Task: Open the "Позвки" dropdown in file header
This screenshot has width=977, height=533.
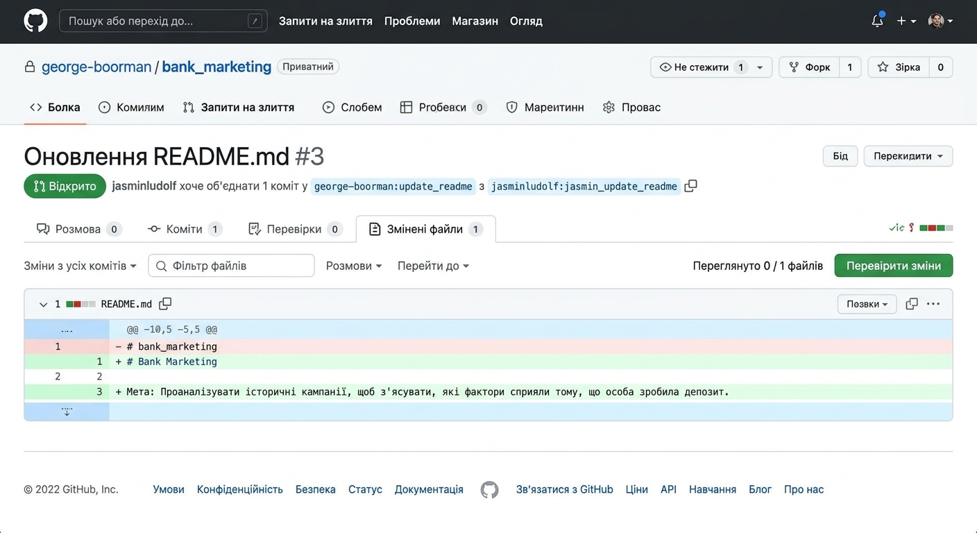Action: [x=867, y=304]
